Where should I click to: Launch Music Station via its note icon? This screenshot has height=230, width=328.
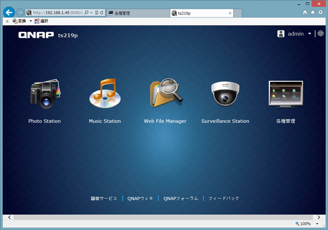click(x=105, y=93)
